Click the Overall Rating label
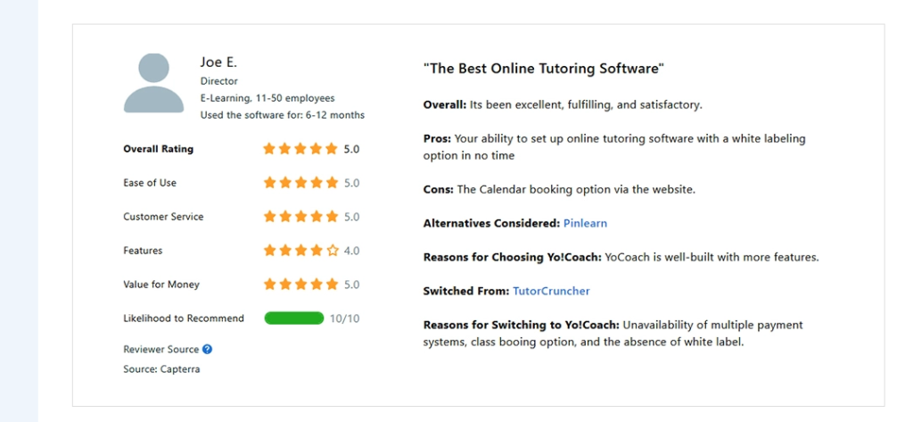 tap(158, 149)
